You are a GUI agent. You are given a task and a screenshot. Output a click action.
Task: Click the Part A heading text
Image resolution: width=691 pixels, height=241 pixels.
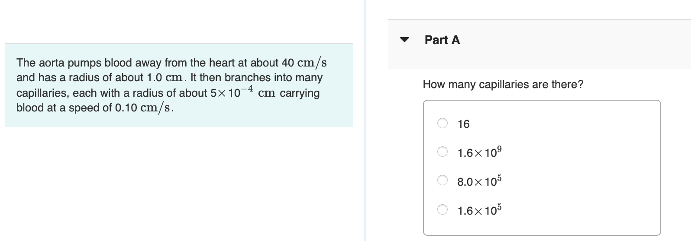pos(442,40)
